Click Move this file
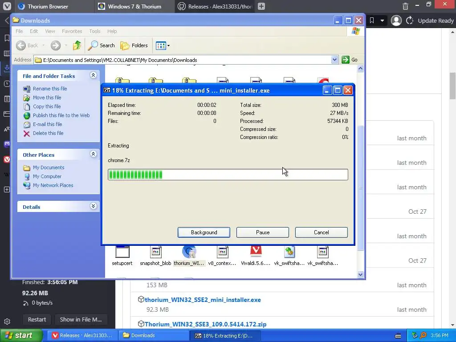Image resolution: width=456 pixels, height=342 pixels. point(47,98)
